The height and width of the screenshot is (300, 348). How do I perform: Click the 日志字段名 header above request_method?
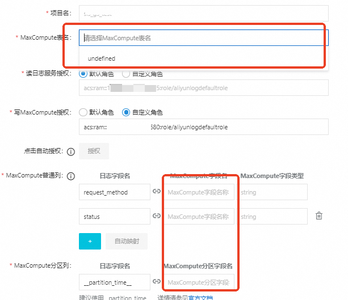click(x=115, y=176)
